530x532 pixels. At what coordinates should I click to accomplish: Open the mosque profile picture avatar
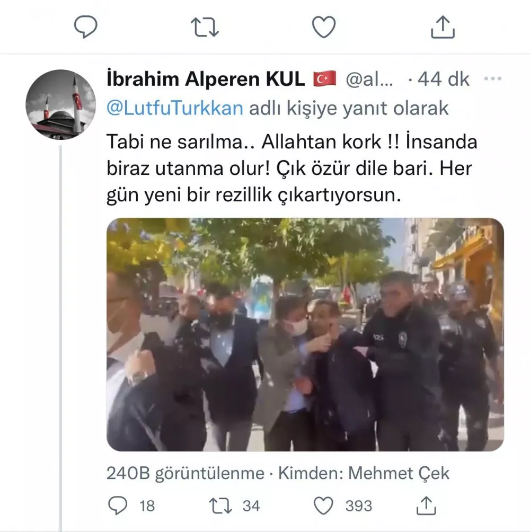tap(61, 104)
